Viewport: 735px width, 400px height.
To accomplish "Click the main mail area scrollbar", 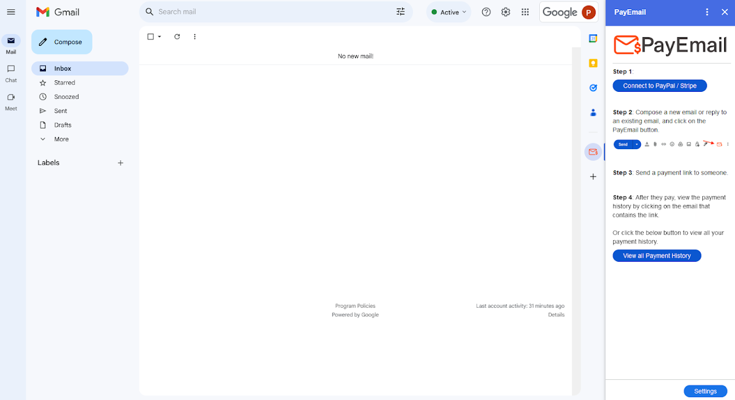I will pos(577,221).
